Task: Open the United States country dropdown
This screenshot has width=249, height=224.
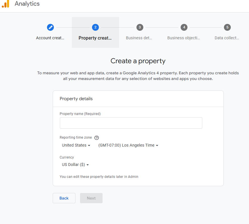Action: [x=76, y=145]
